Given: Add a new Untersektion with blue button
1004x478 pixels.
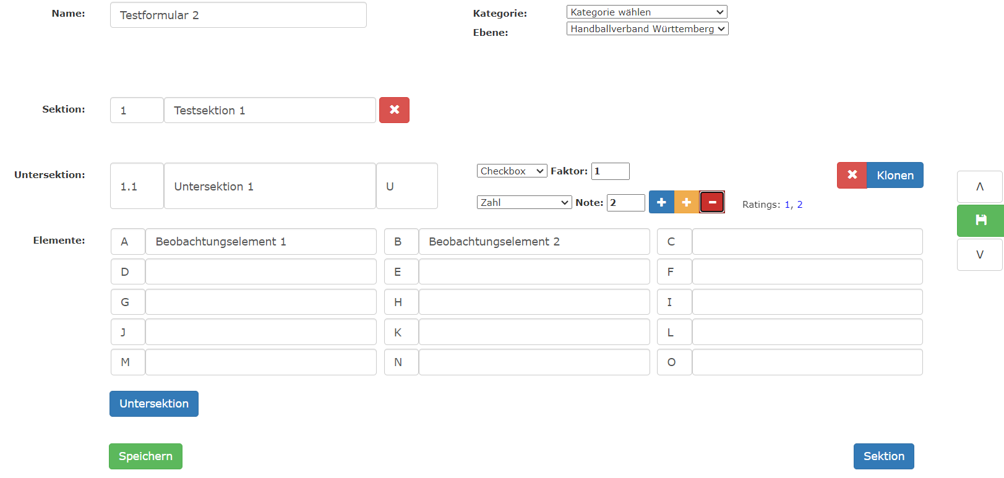Looking at the screenshot, I should tap(154, 404).
